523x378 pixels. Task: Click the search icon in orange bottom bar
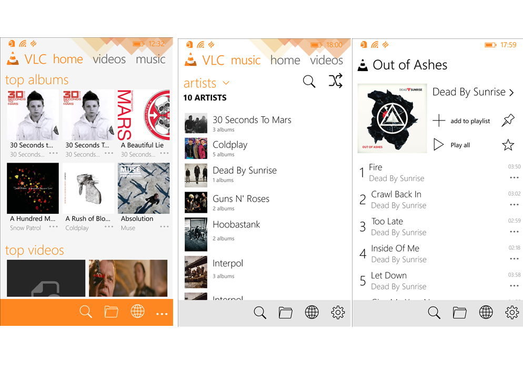86,312
